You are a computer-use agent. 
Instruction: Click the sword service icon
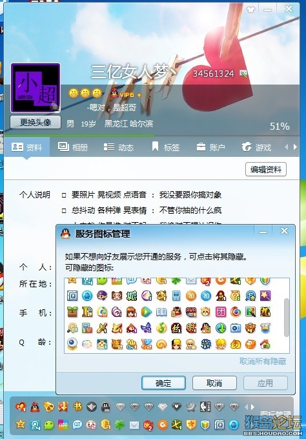click(x=102, y=328)
